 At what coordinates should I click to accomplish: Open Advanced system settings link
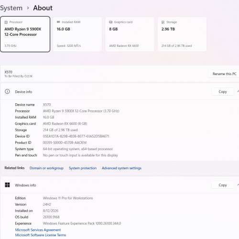click(121, 168)
